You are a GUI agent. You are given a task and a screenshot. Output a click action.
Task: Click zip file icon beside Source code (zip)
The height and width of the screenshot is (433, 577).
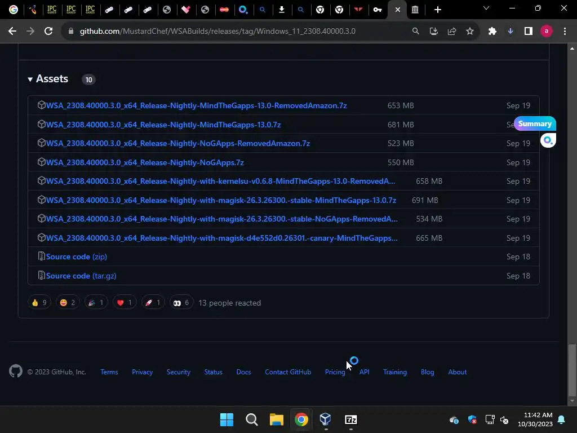[41, 257]
